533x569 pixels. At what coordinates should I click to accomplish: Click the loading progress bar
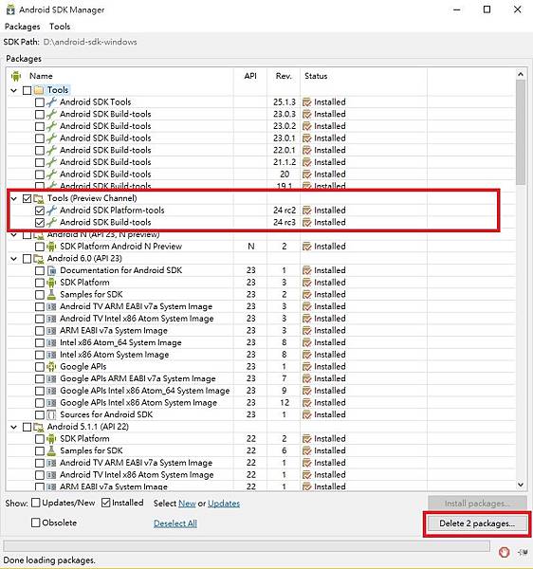[247, 546]
